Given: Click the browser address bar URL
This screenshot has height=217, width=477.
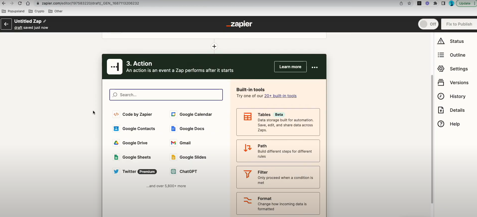Looking at the screenshot, I should pos(90,3).
